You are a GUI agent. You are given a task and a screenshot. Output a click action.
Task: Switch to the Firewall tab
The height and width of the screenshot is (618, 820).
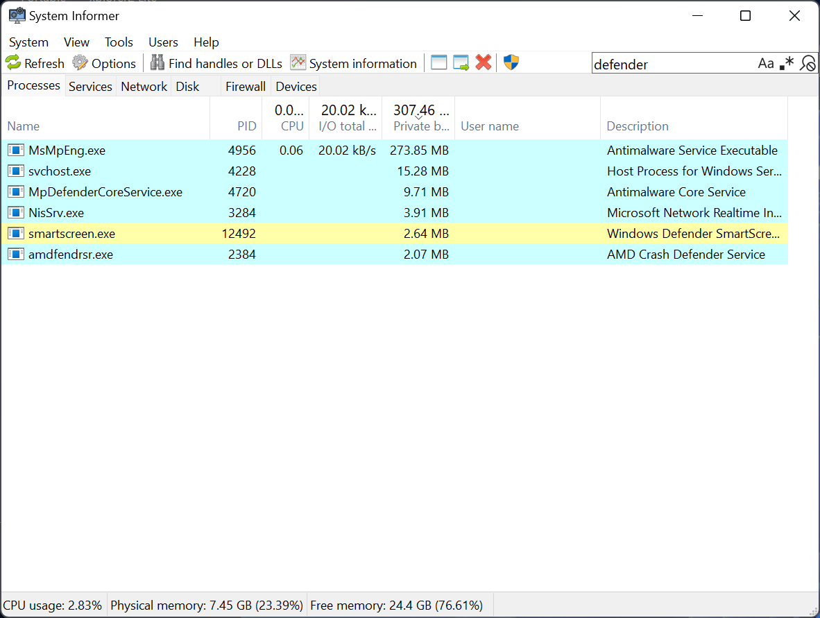[x=246, y=87]
